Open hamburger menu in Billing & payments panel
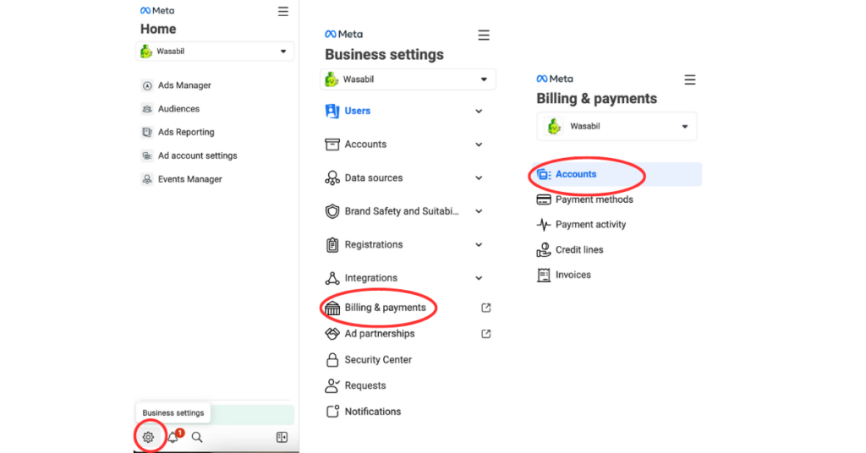 pos(689,79)
